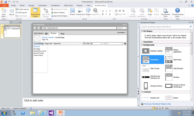Switch to the Design tab
194x116 pixels.
[x=31, y=5]
